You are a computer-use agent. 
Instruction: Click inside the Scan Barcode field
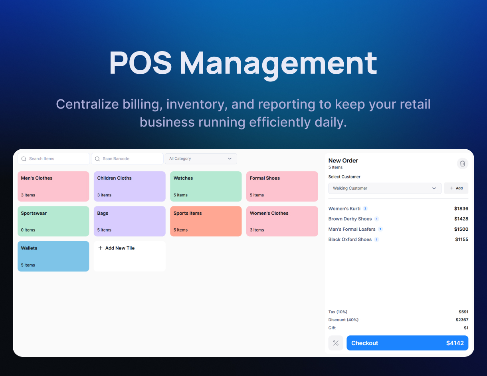(x=128, y=158)
